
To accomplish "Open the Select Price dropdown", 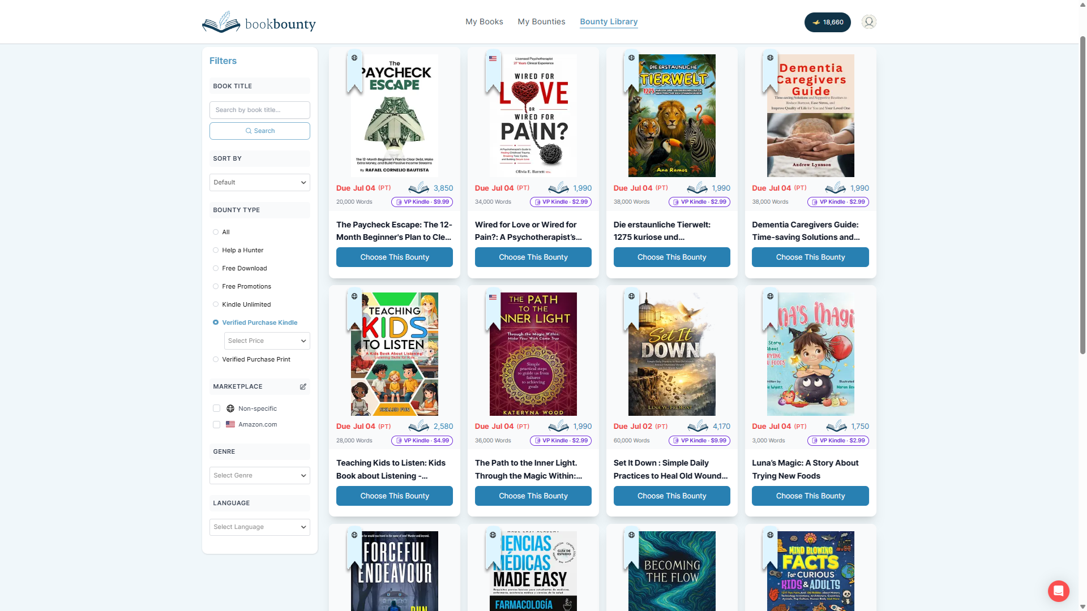I will coord(267,341).
